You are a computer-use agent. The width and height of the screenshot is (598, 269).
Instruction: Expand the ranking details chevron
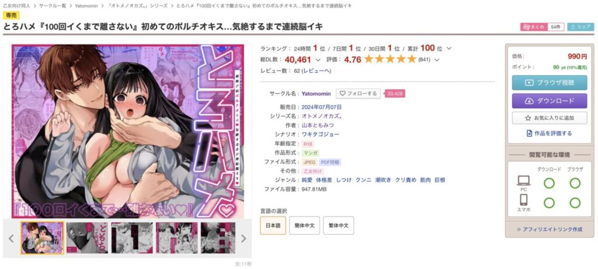pyautogui.click(x=449, y=48)
